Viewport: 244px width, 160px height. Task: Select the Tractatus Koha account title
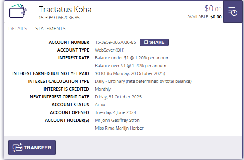coord(68,9)
